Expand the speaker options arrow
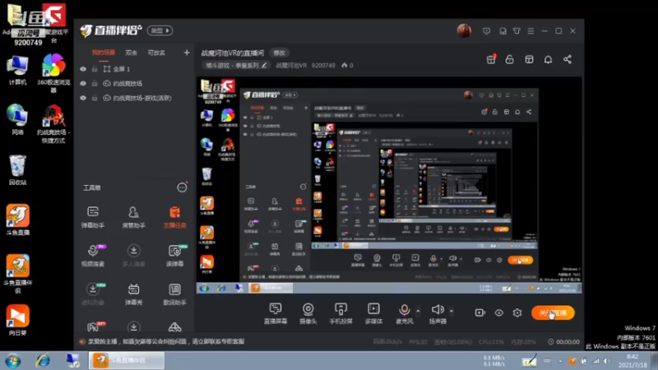 [451, 311]
